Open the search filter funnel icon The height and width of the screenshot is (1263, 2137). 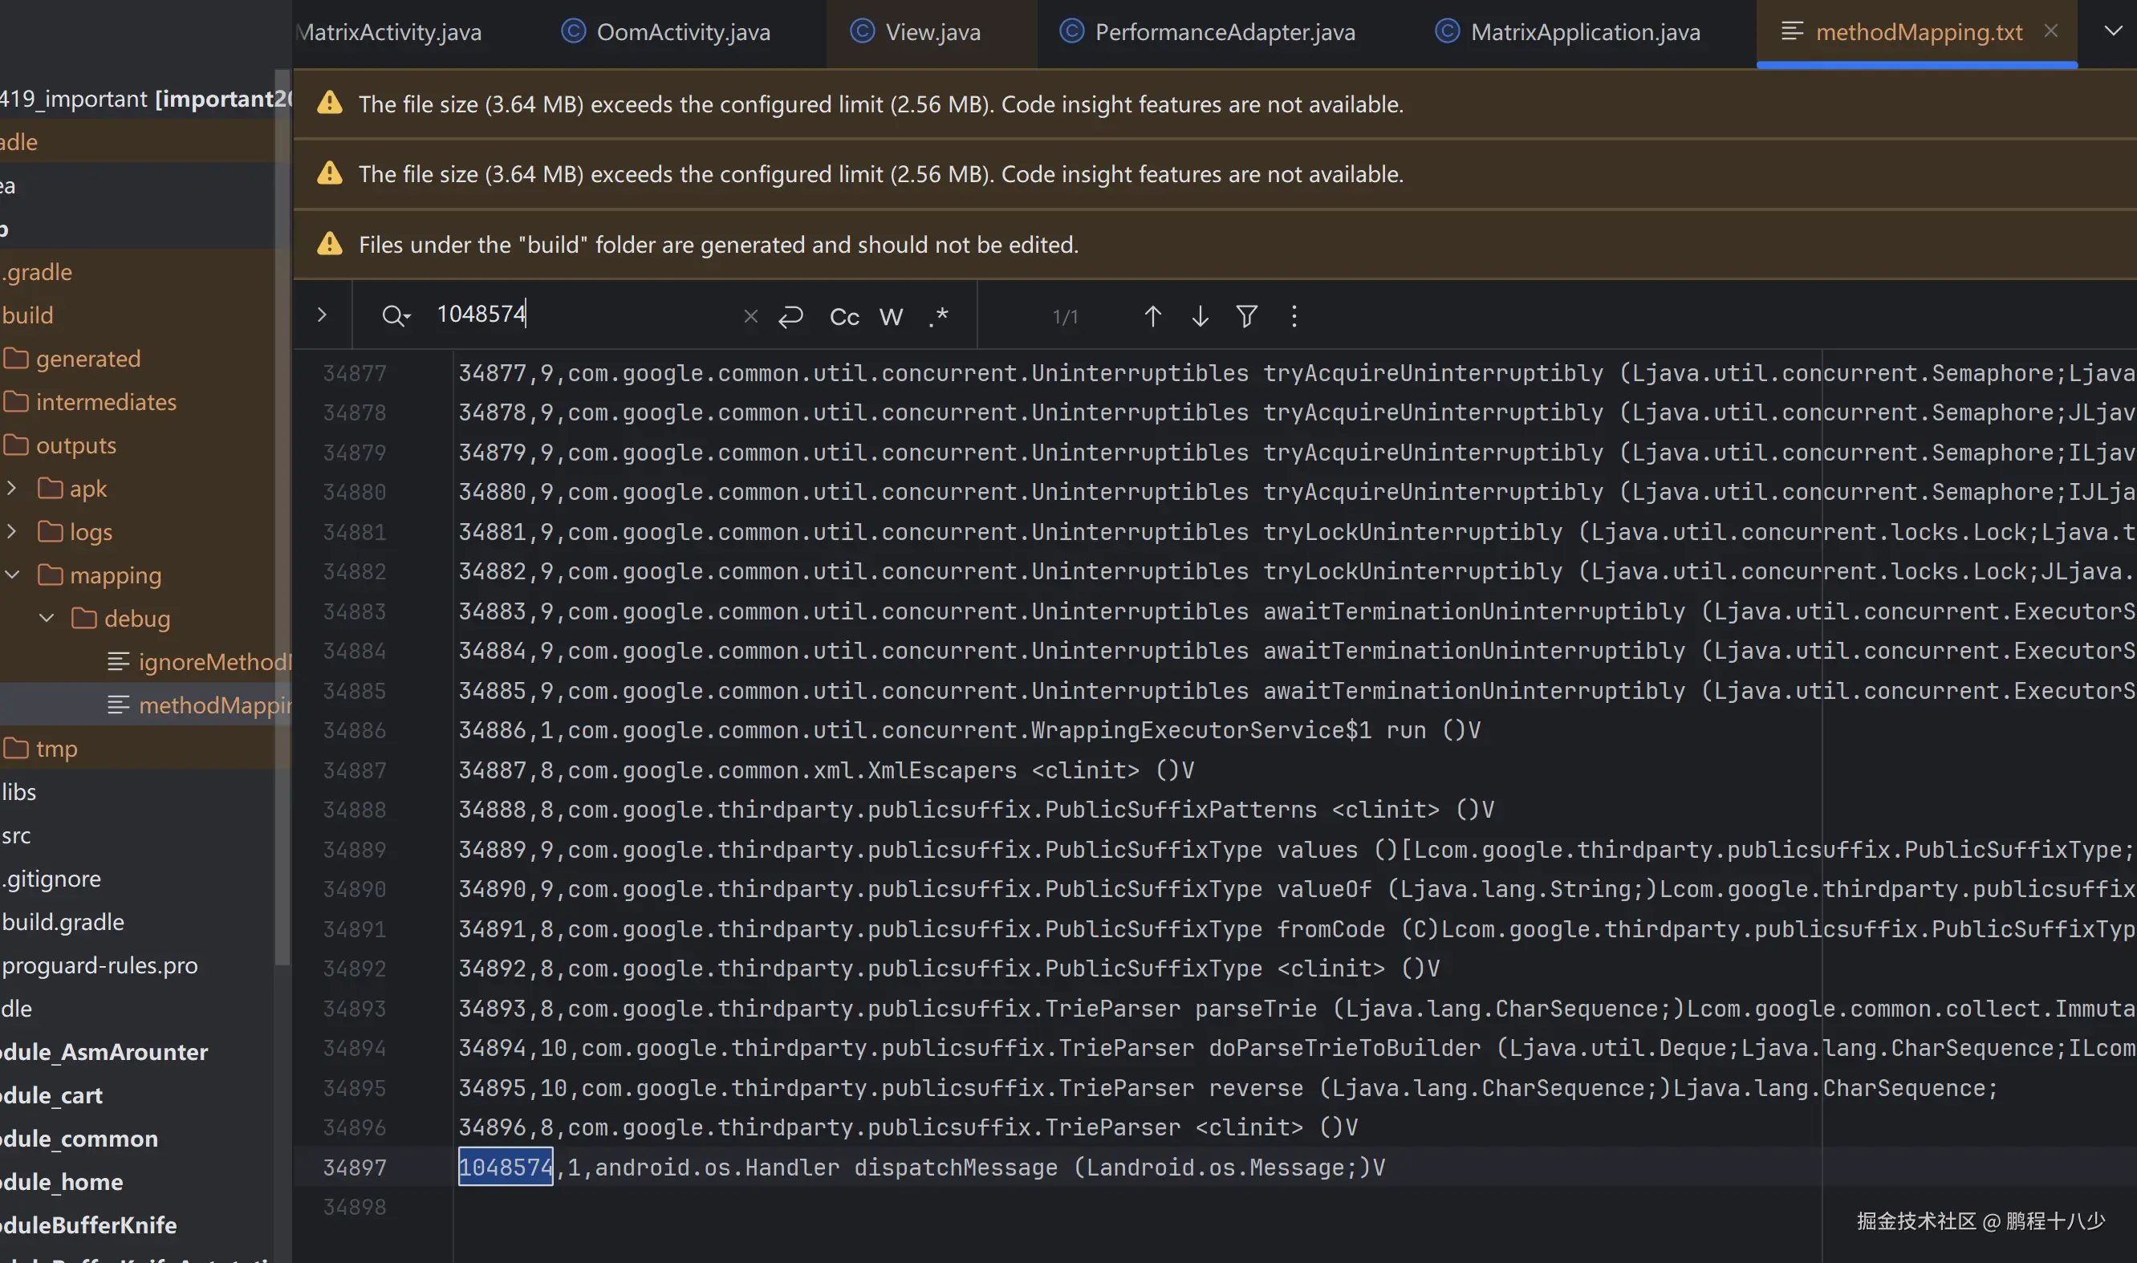1247,317
